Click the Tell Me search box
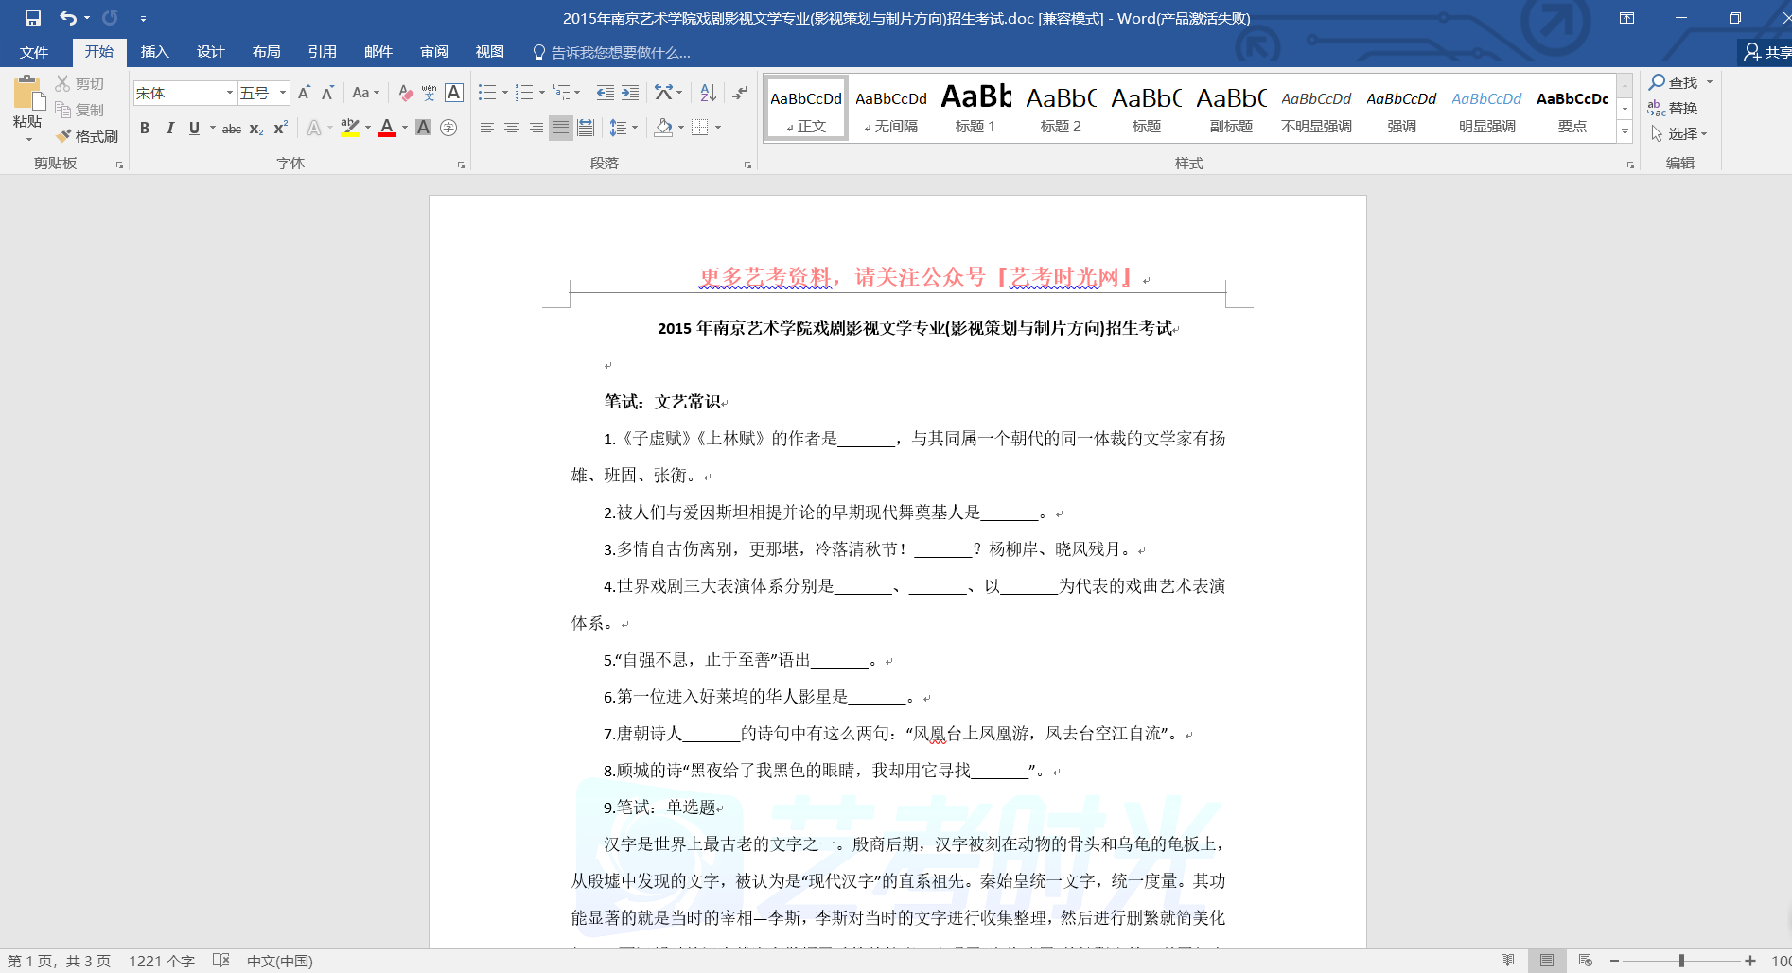The image size is (1792, 973). (620, 53)
